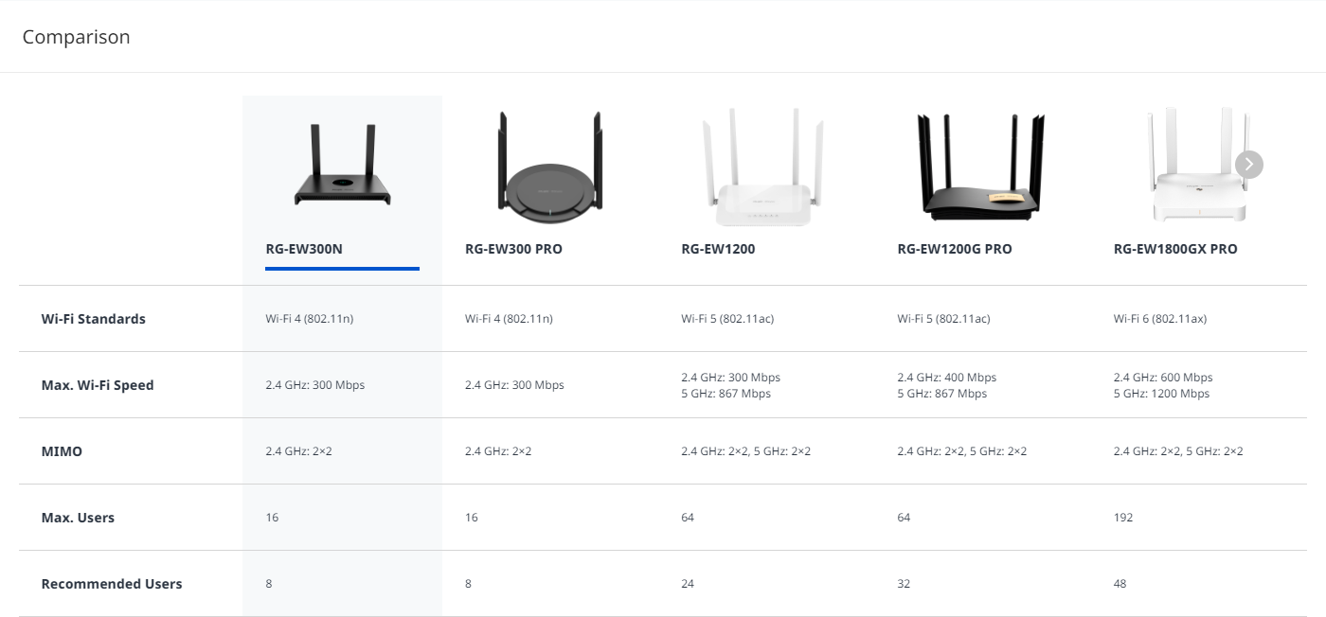1326x617 pixels.
Task: Click the next arrow in the product carousel
Action: (x=1249, y=165)
